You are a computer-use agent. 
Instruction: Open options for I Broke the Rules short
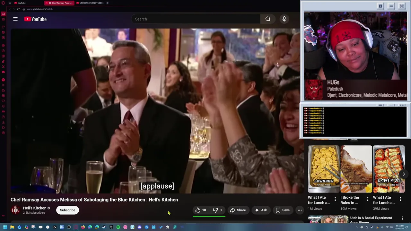point(368,199)
